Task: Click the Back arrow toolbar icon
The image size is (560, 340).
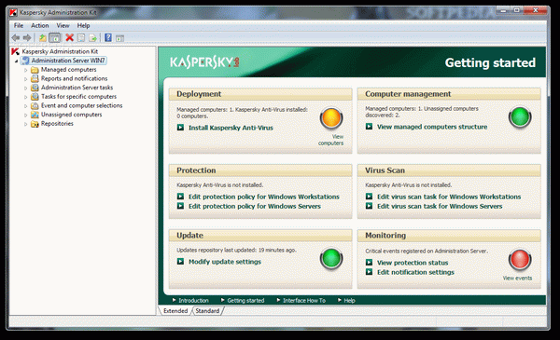Action: pyautogui.click(x=15, y=38)
